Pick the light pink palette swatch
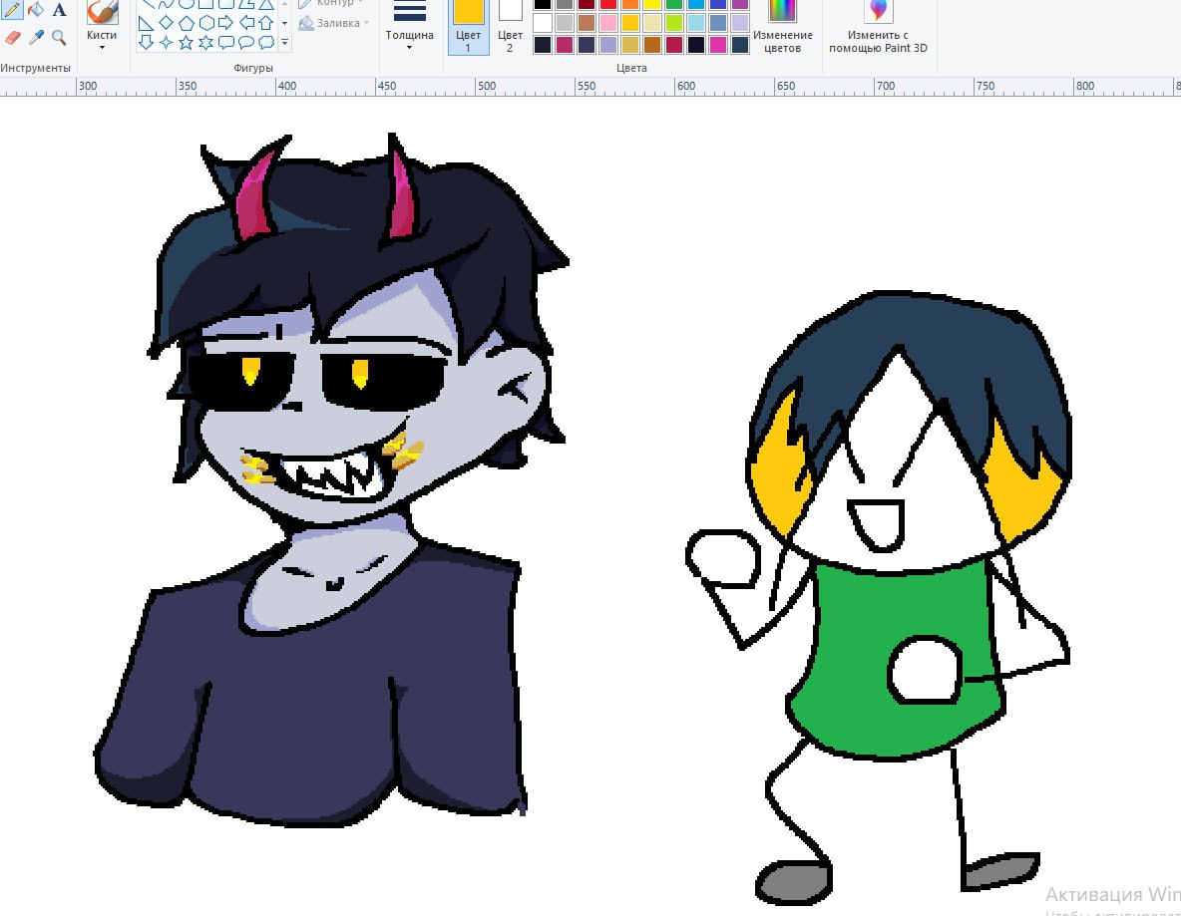The image size is (1181, 916). (608, 23)
